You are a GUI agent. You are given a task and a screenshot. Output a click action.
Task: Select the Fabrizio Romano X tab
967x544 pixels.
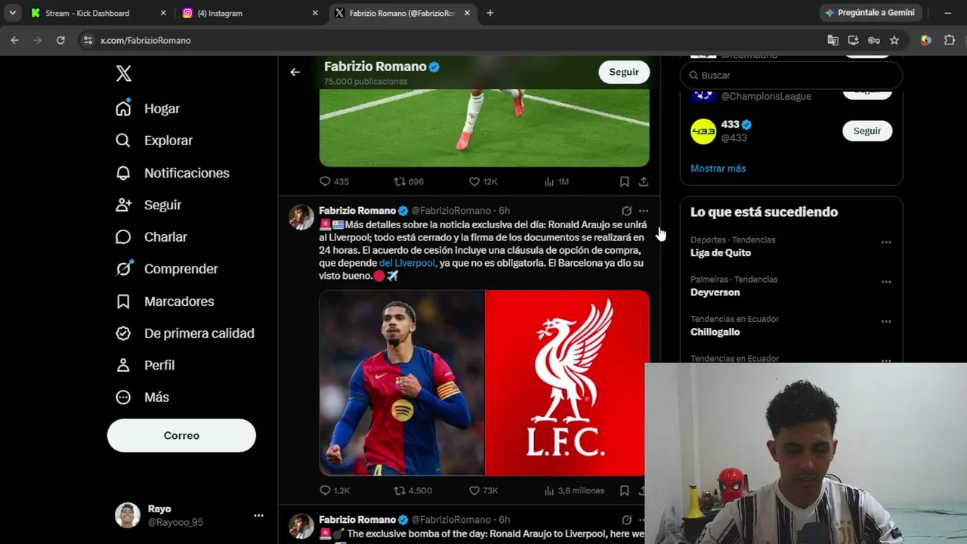coord(403,13)
